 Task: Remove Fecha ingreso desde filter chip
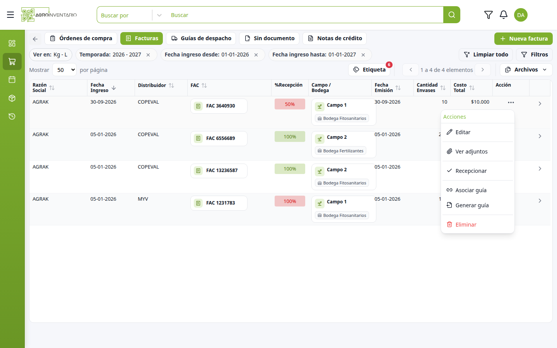[x=256, y=55]
